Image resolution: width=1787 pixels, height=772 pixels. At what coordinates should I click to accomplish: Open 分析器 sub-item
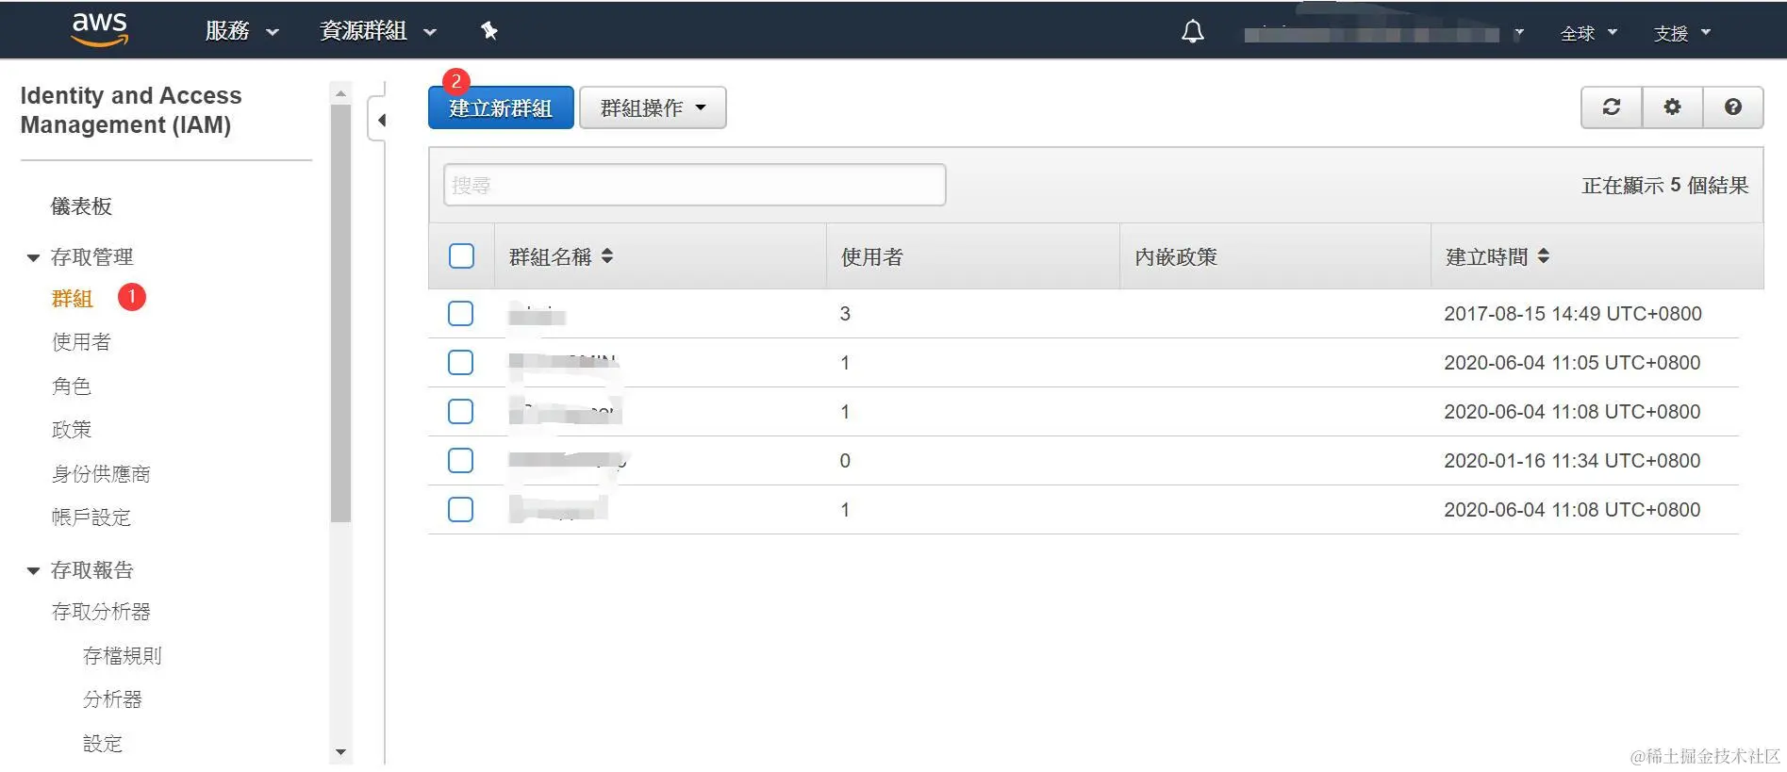112,699
